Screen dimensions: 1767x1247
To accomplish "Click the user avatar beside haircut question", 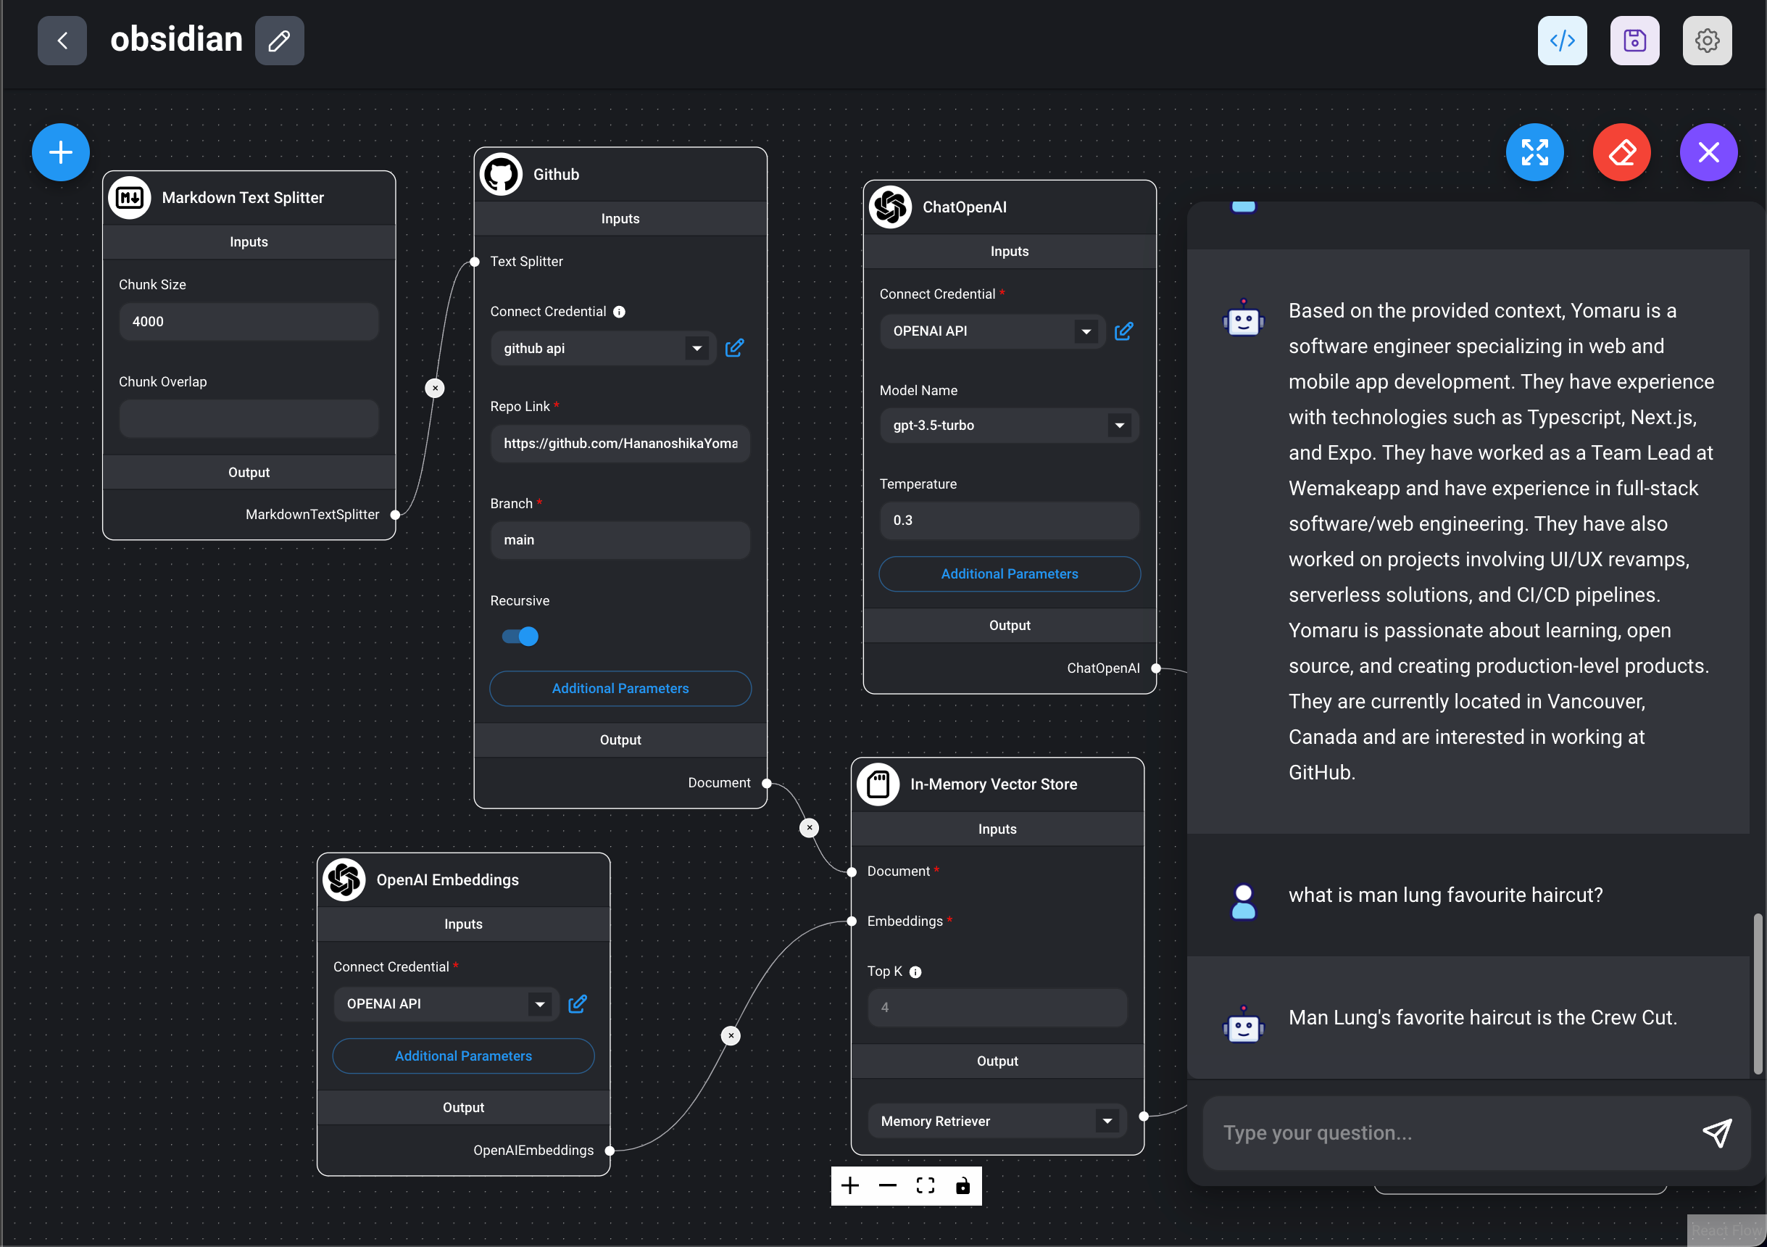I will click(1244, 901).
